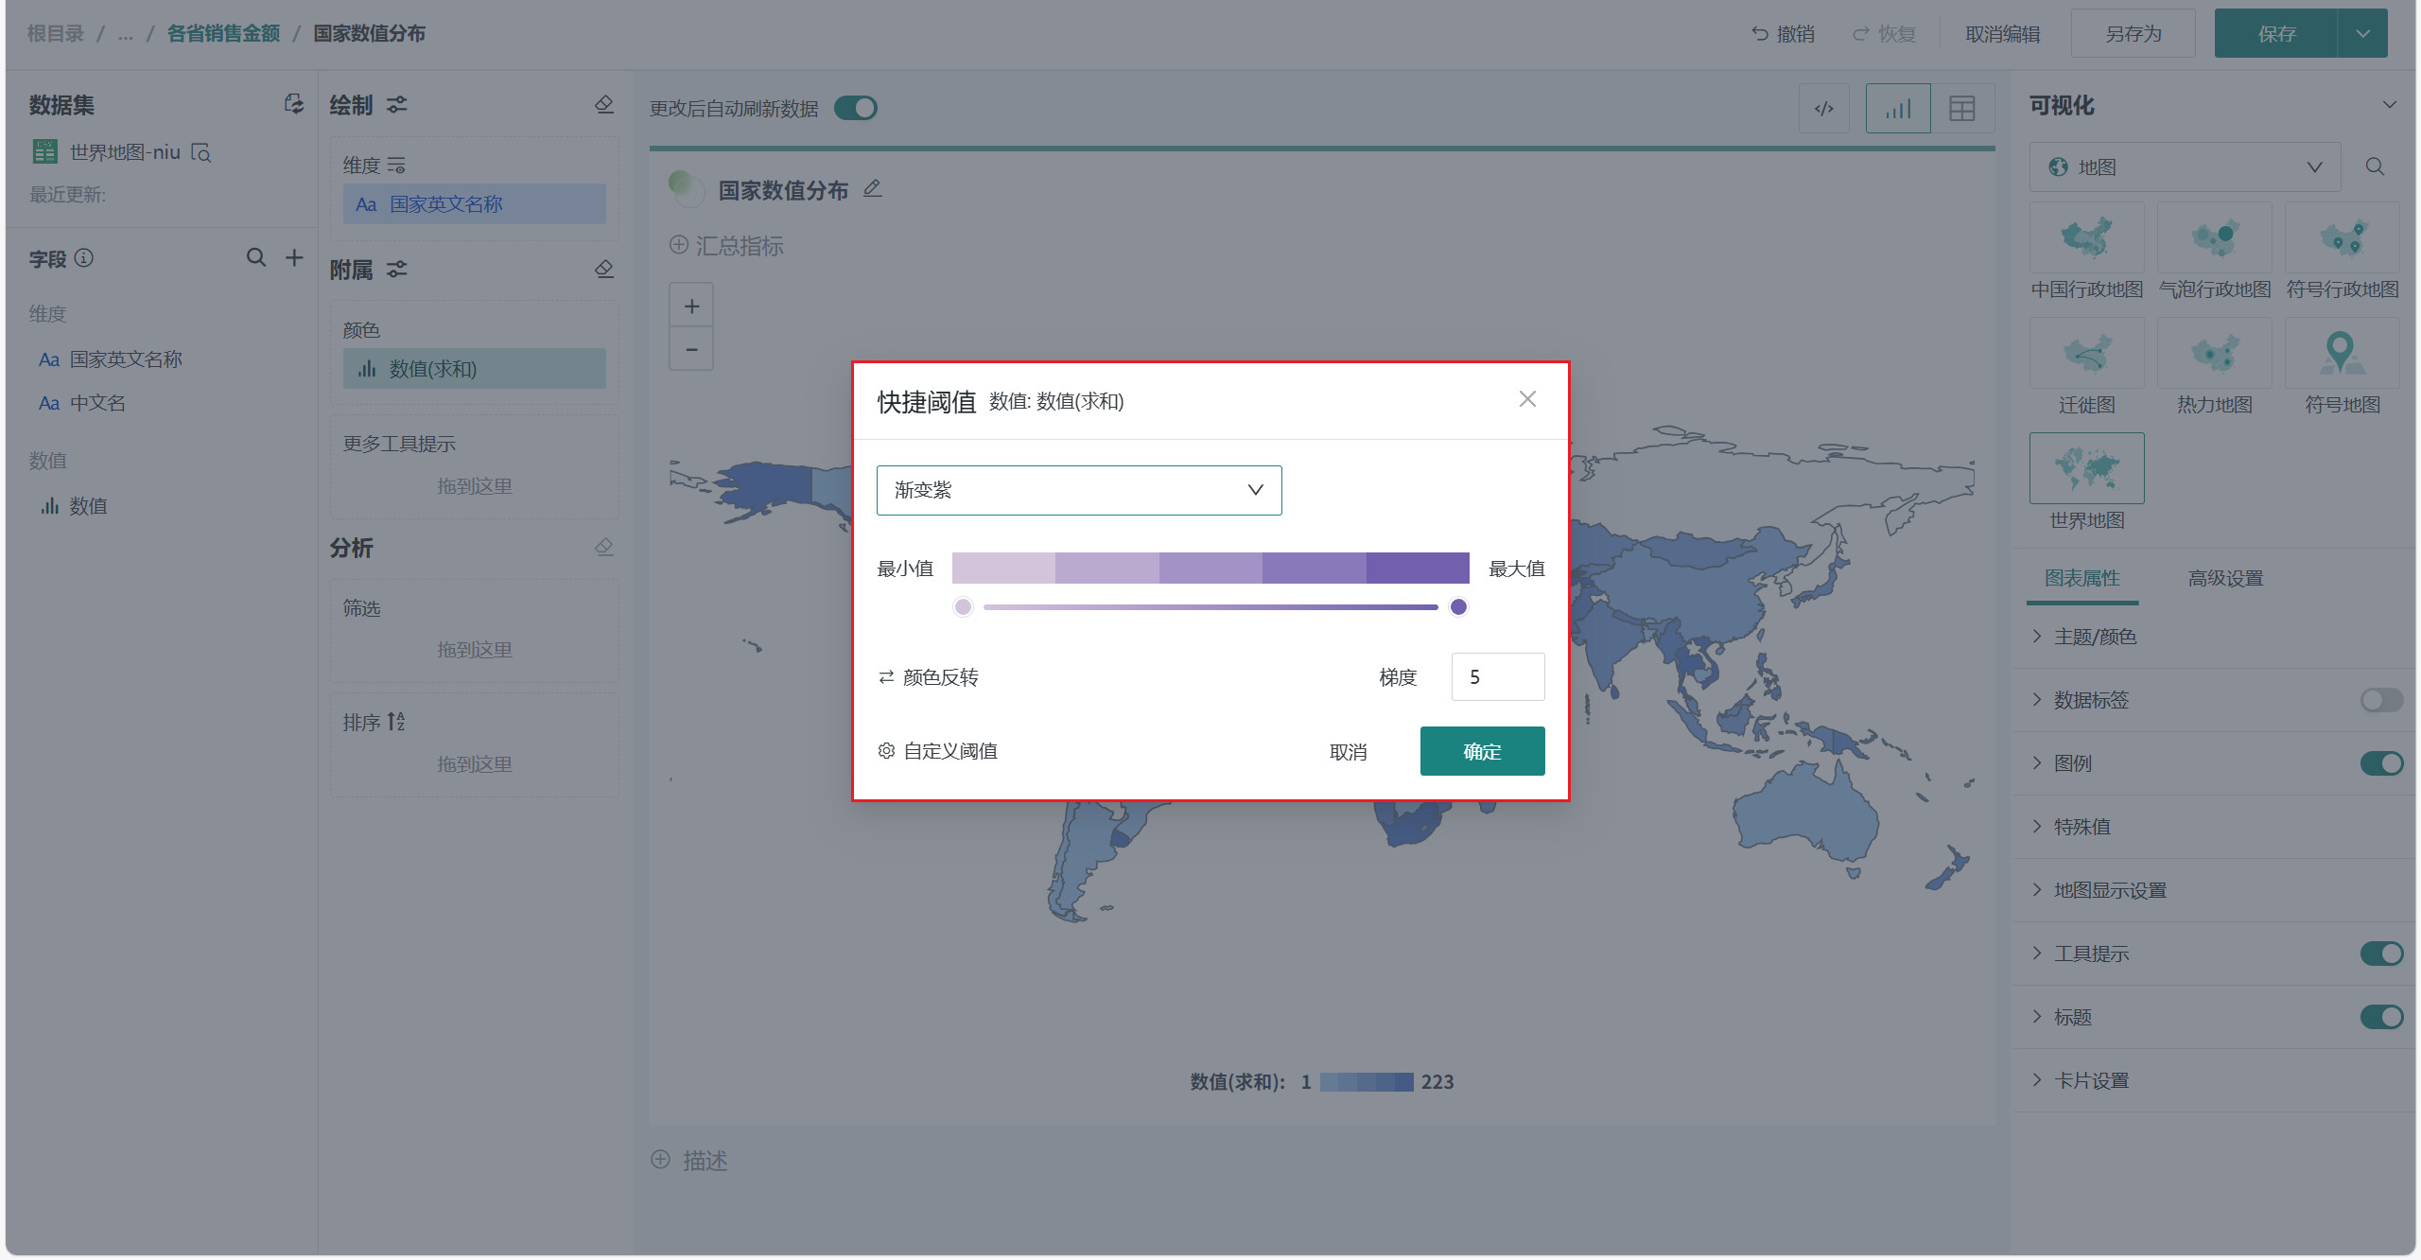Open the 渐变紫 color scheme dropdown
2421x1260 pixels.
[1078, 490]
